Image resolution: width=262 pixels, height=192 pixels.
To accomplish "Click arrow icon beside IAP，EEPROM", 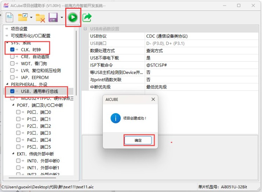I will point(17,77).
